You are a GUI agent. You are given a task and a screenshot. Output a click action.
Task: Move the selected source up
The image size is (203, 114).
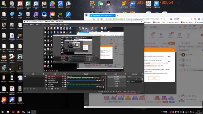(x=55, y=89)
